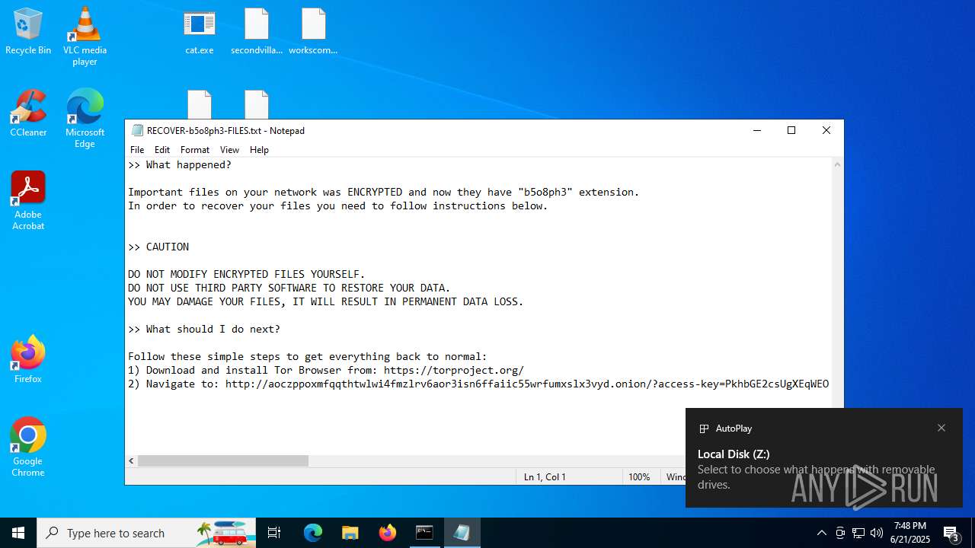Click the Notepad title bar icon
Viewport: 975px width, 548px height.
click(137, 130)
